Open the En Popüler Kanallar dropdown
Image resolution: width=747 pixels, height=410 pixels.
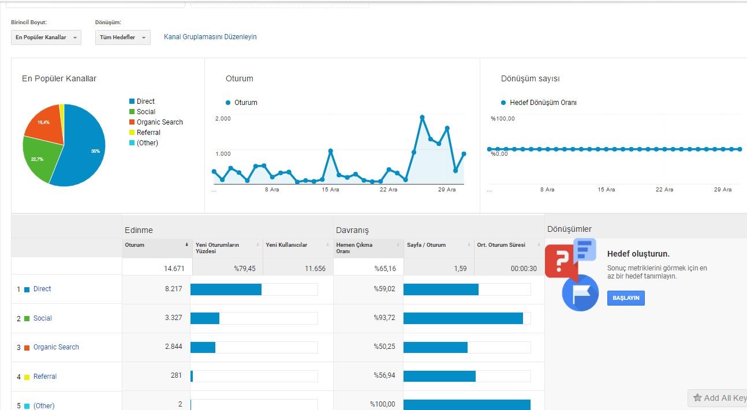tap(46, 37)
